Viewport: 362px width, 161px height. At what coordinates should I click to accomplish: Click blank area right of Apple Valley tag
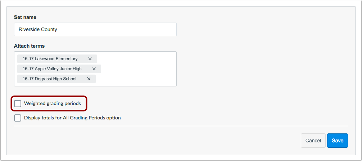[x=139, y=69]
